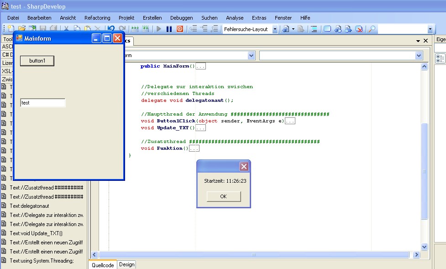Click the run (play) toolbar icon
This screenshot has width=446, height=269.
point(159,29)
